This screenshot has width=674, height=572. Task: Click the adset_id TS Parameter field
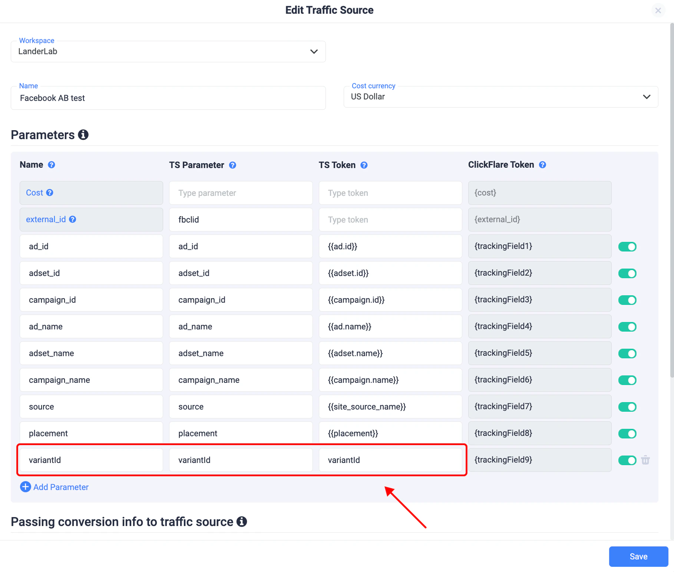pos(241,273)
